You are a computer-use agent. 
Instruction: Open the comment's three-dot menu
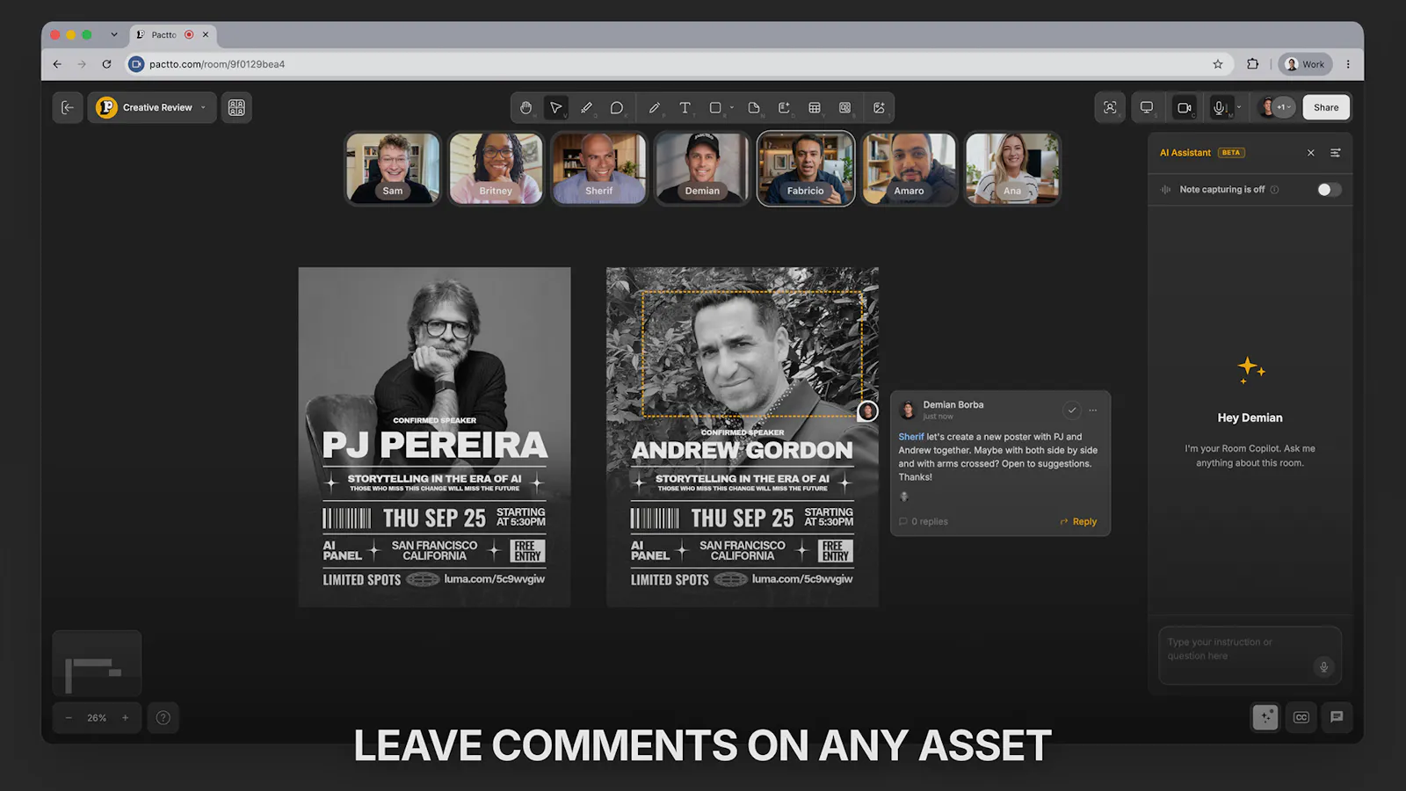1093,410
